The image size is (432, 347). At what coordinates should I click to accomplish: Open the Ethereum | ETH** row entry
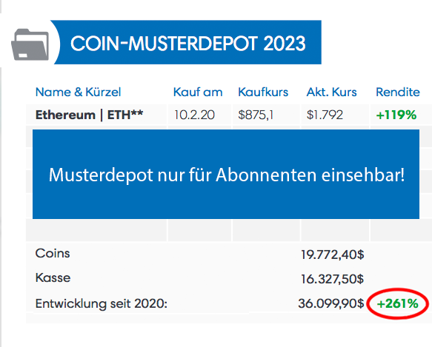point(89,115)
